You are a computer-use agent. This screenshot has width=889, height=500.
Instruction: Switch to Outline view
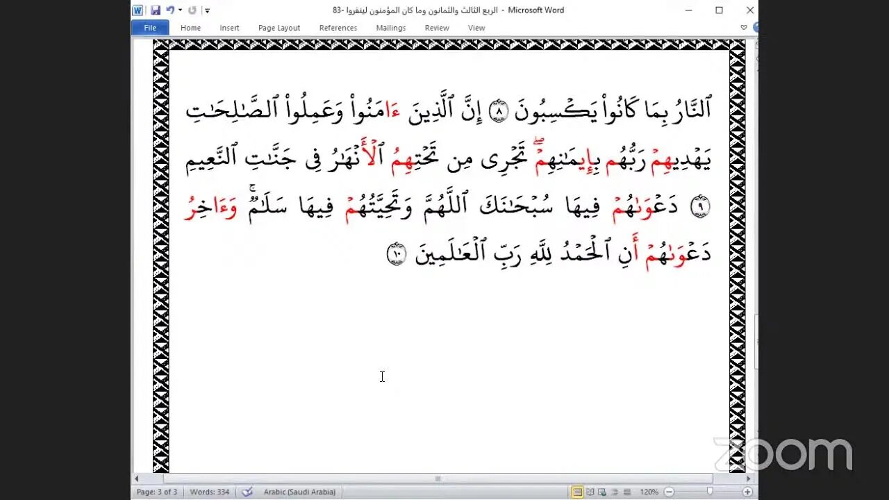coord(614,492)
